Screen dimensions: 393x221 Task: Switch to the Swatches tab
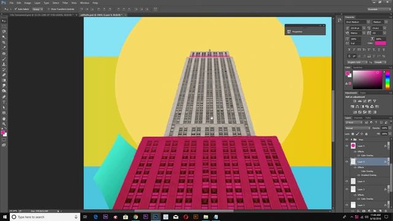tap(358, 68)
